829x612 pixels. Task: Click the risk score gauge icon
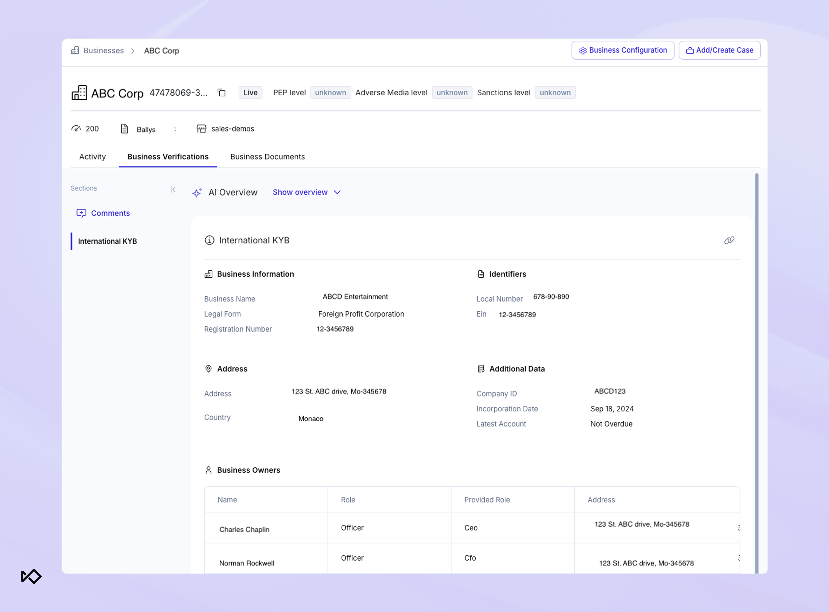pyautogui.click(x=76, y=128)
